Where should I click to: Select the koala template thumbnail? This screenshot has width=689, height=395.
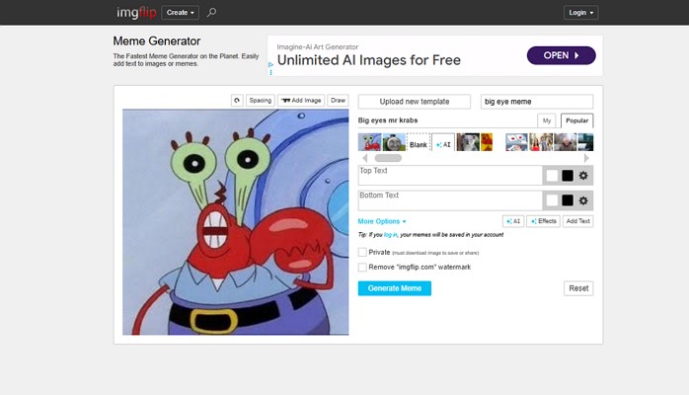[x=468, y=142]
